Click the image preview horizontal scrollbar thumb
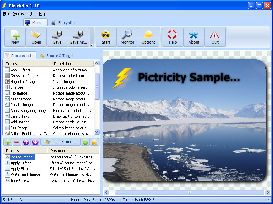 pyautogui.click(x=190, y=192)
